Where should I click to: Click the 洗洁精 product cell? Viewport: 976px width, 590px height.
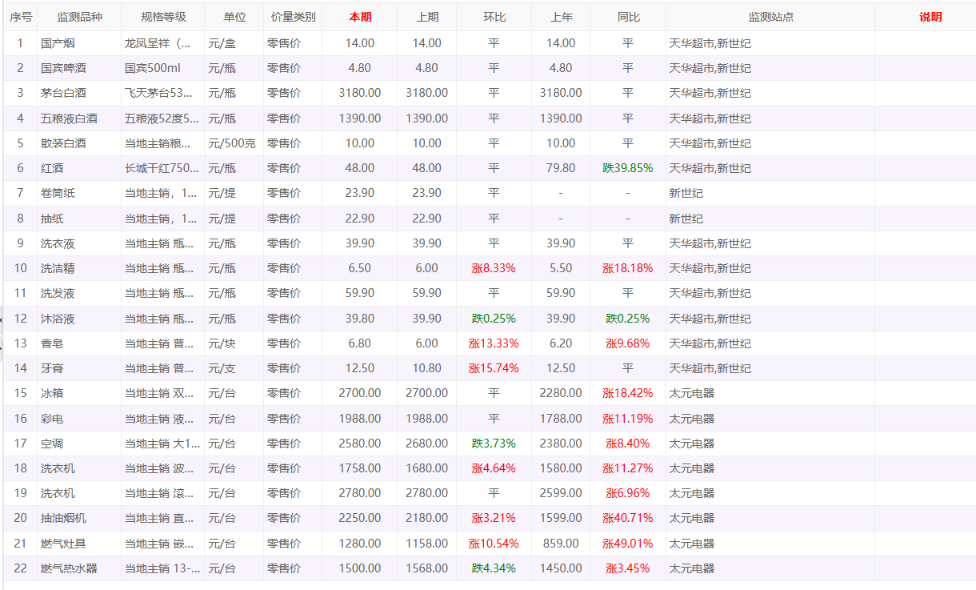pos(79,268)
